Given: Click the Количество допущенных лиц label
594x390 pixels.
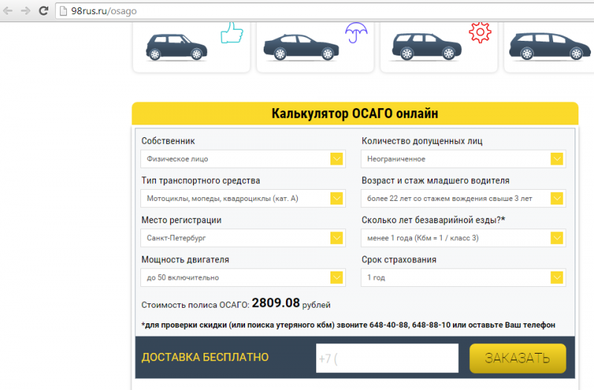Looking at the screenshot, I should [422, 141].
